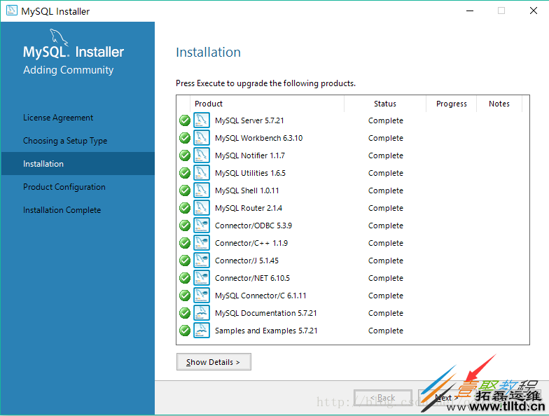Click Complete status of Samples and Examples
The width and height of the screenshot is (549, 416).
(x=385, y=331)
